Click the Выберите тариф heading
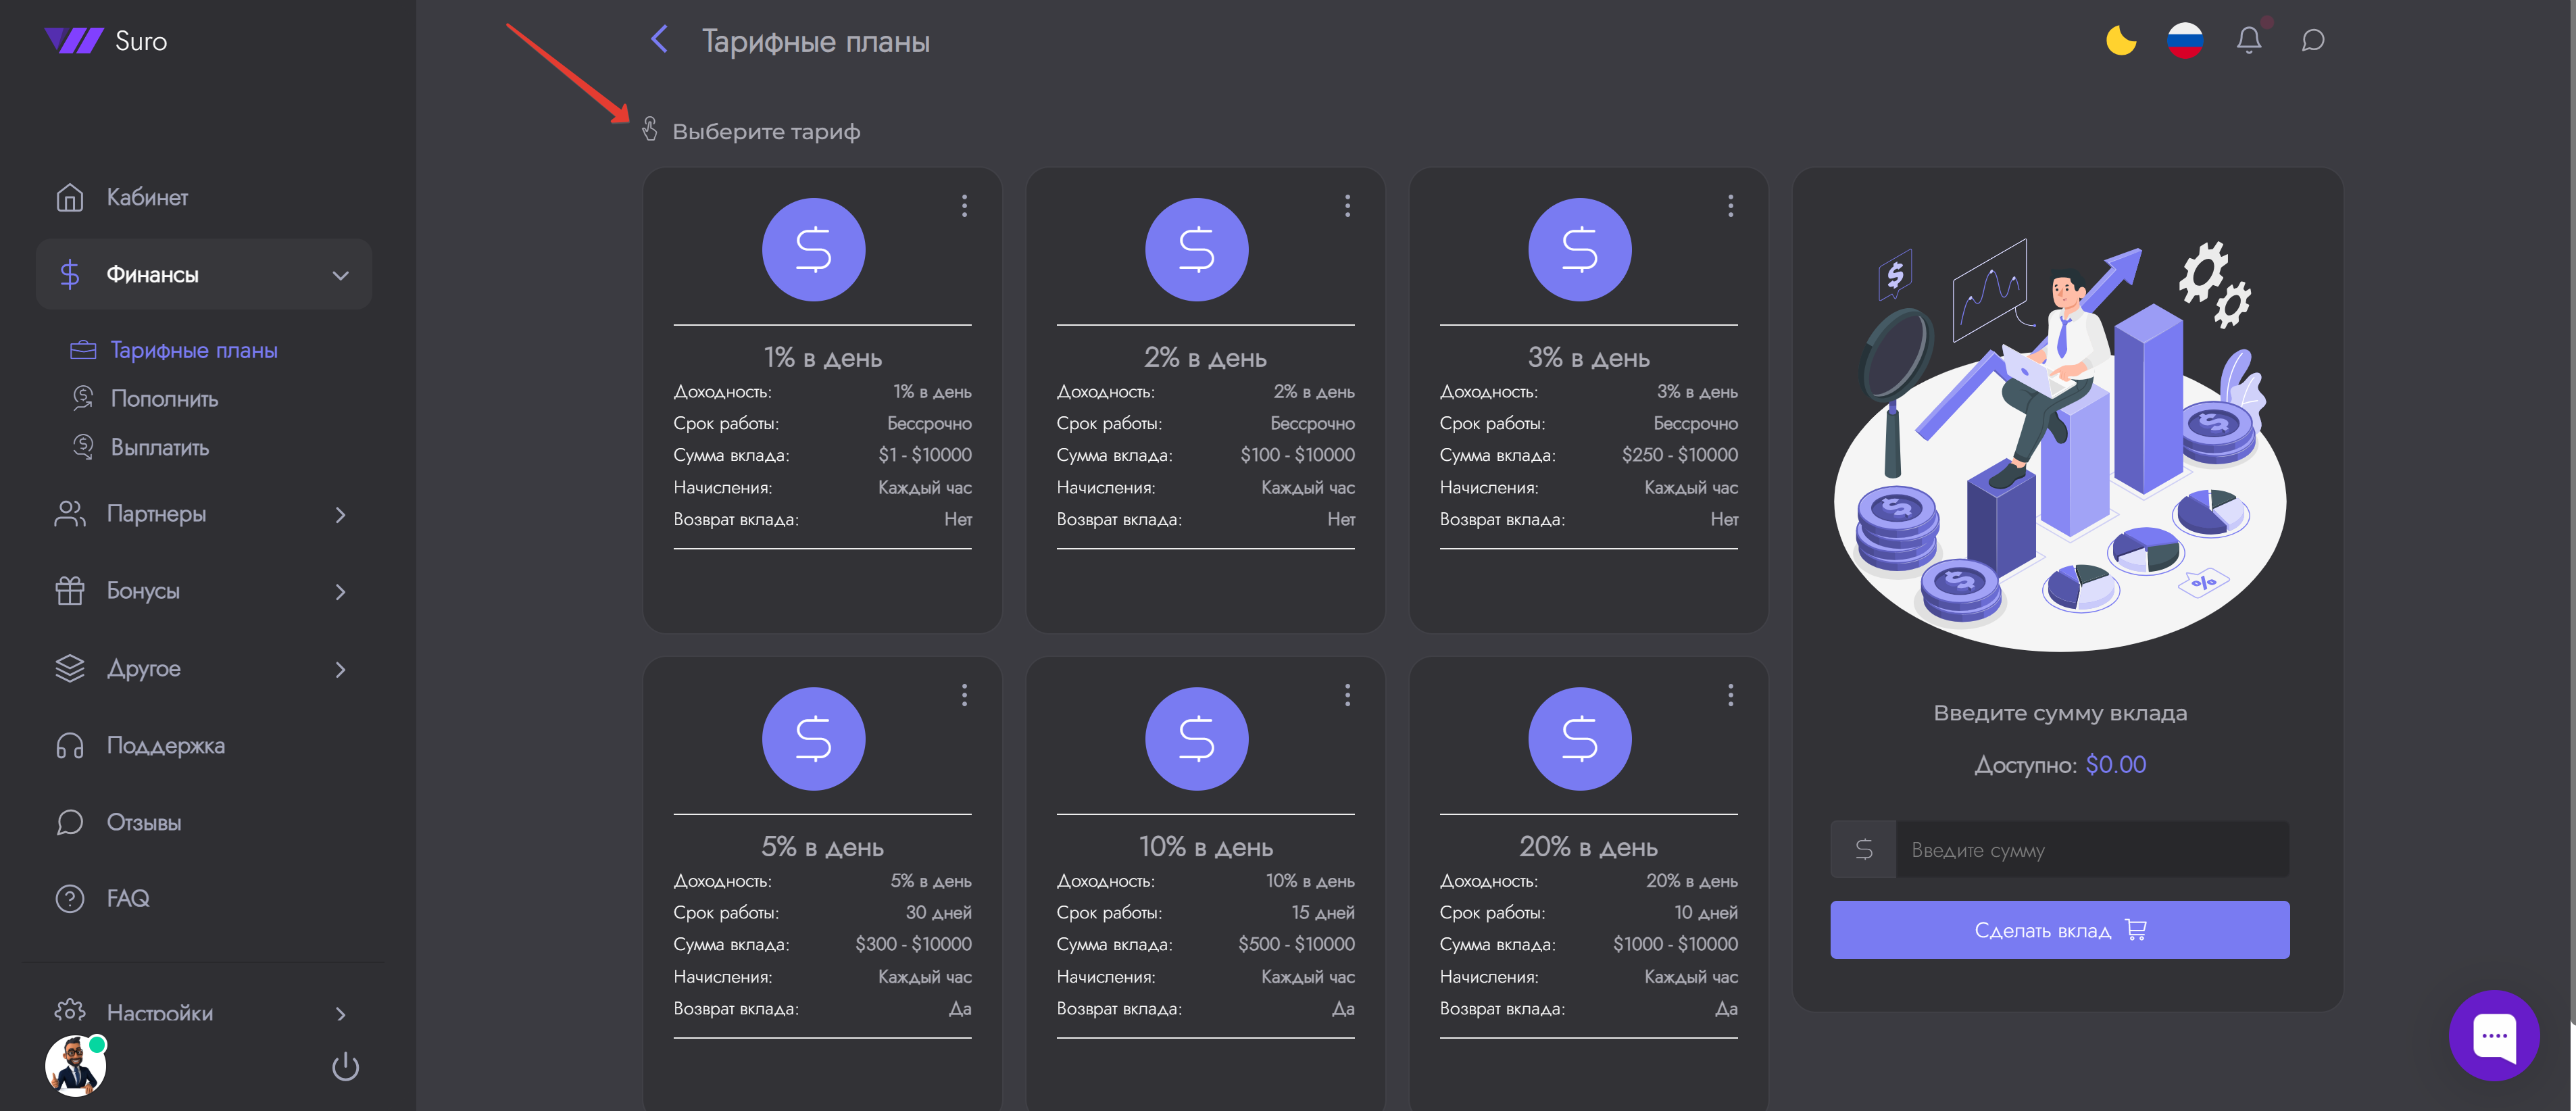The width and height of the screenshot is (2576, 1111). pyautogui.click(x=766, y=131)
